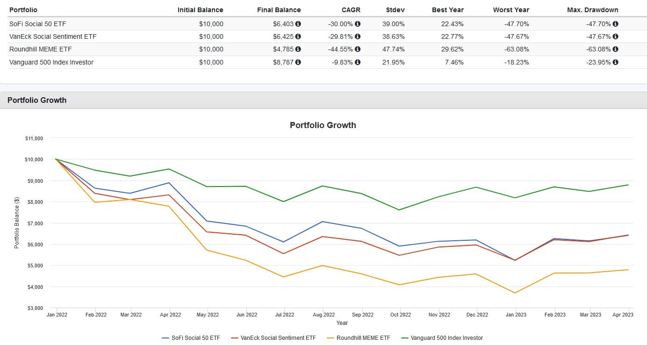Click the Apr 2023 x-axis label
This screenshot has height=345, width=647.
point(623,315)
